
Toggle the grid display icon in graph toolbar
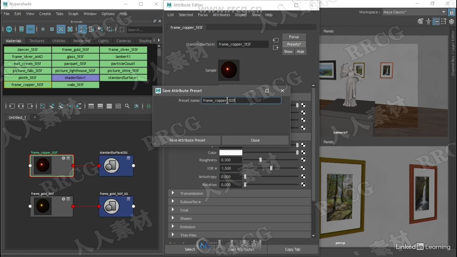[149, 106]
